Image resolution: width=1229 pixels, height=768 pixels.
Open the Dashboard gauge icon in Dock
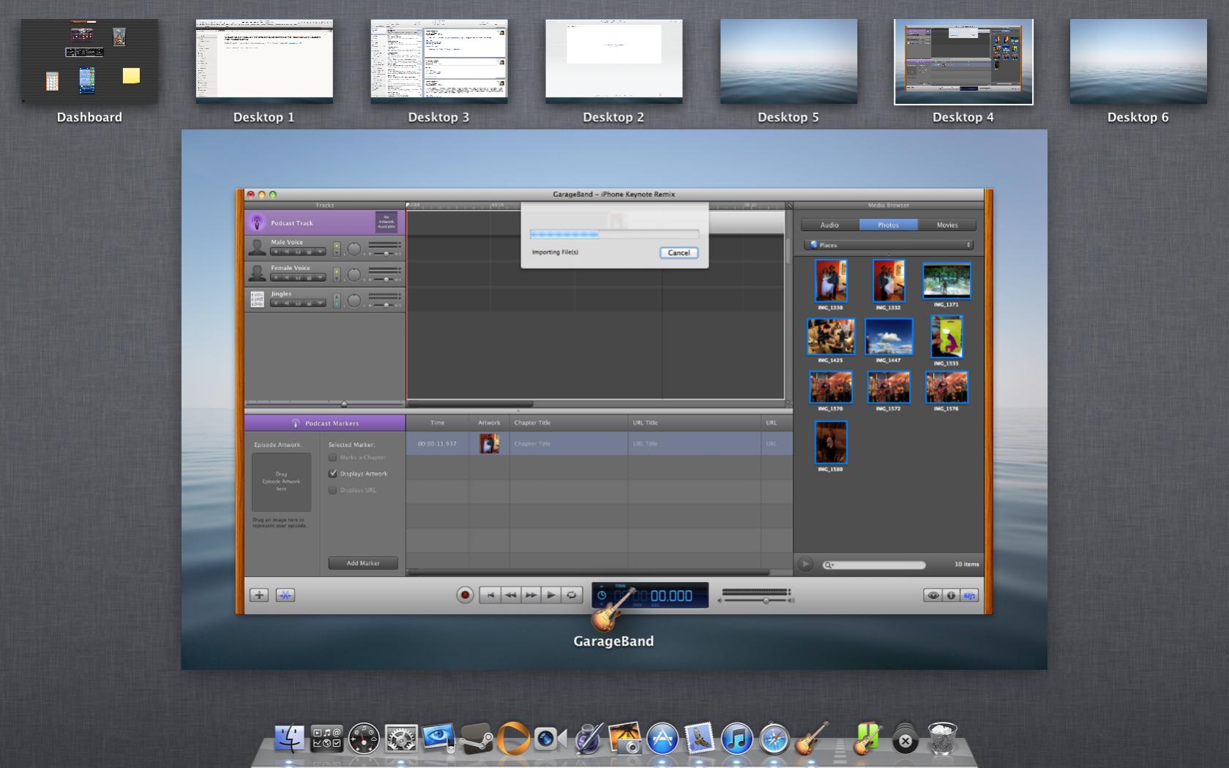point(364,739)
